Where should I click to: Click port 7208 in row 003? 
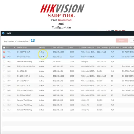click(x=72, y=62)
